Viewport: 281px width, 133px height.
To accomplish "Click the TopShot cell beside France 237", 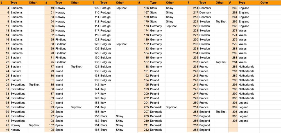I will (222, 62).
